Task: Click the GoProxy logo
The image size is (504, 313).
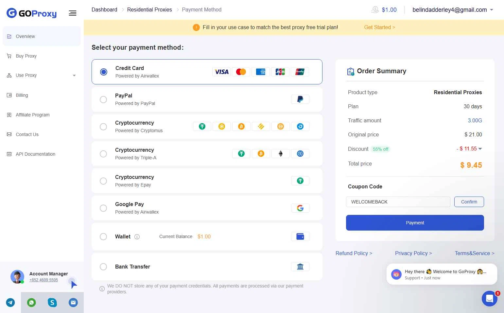Action: (32, 13)
